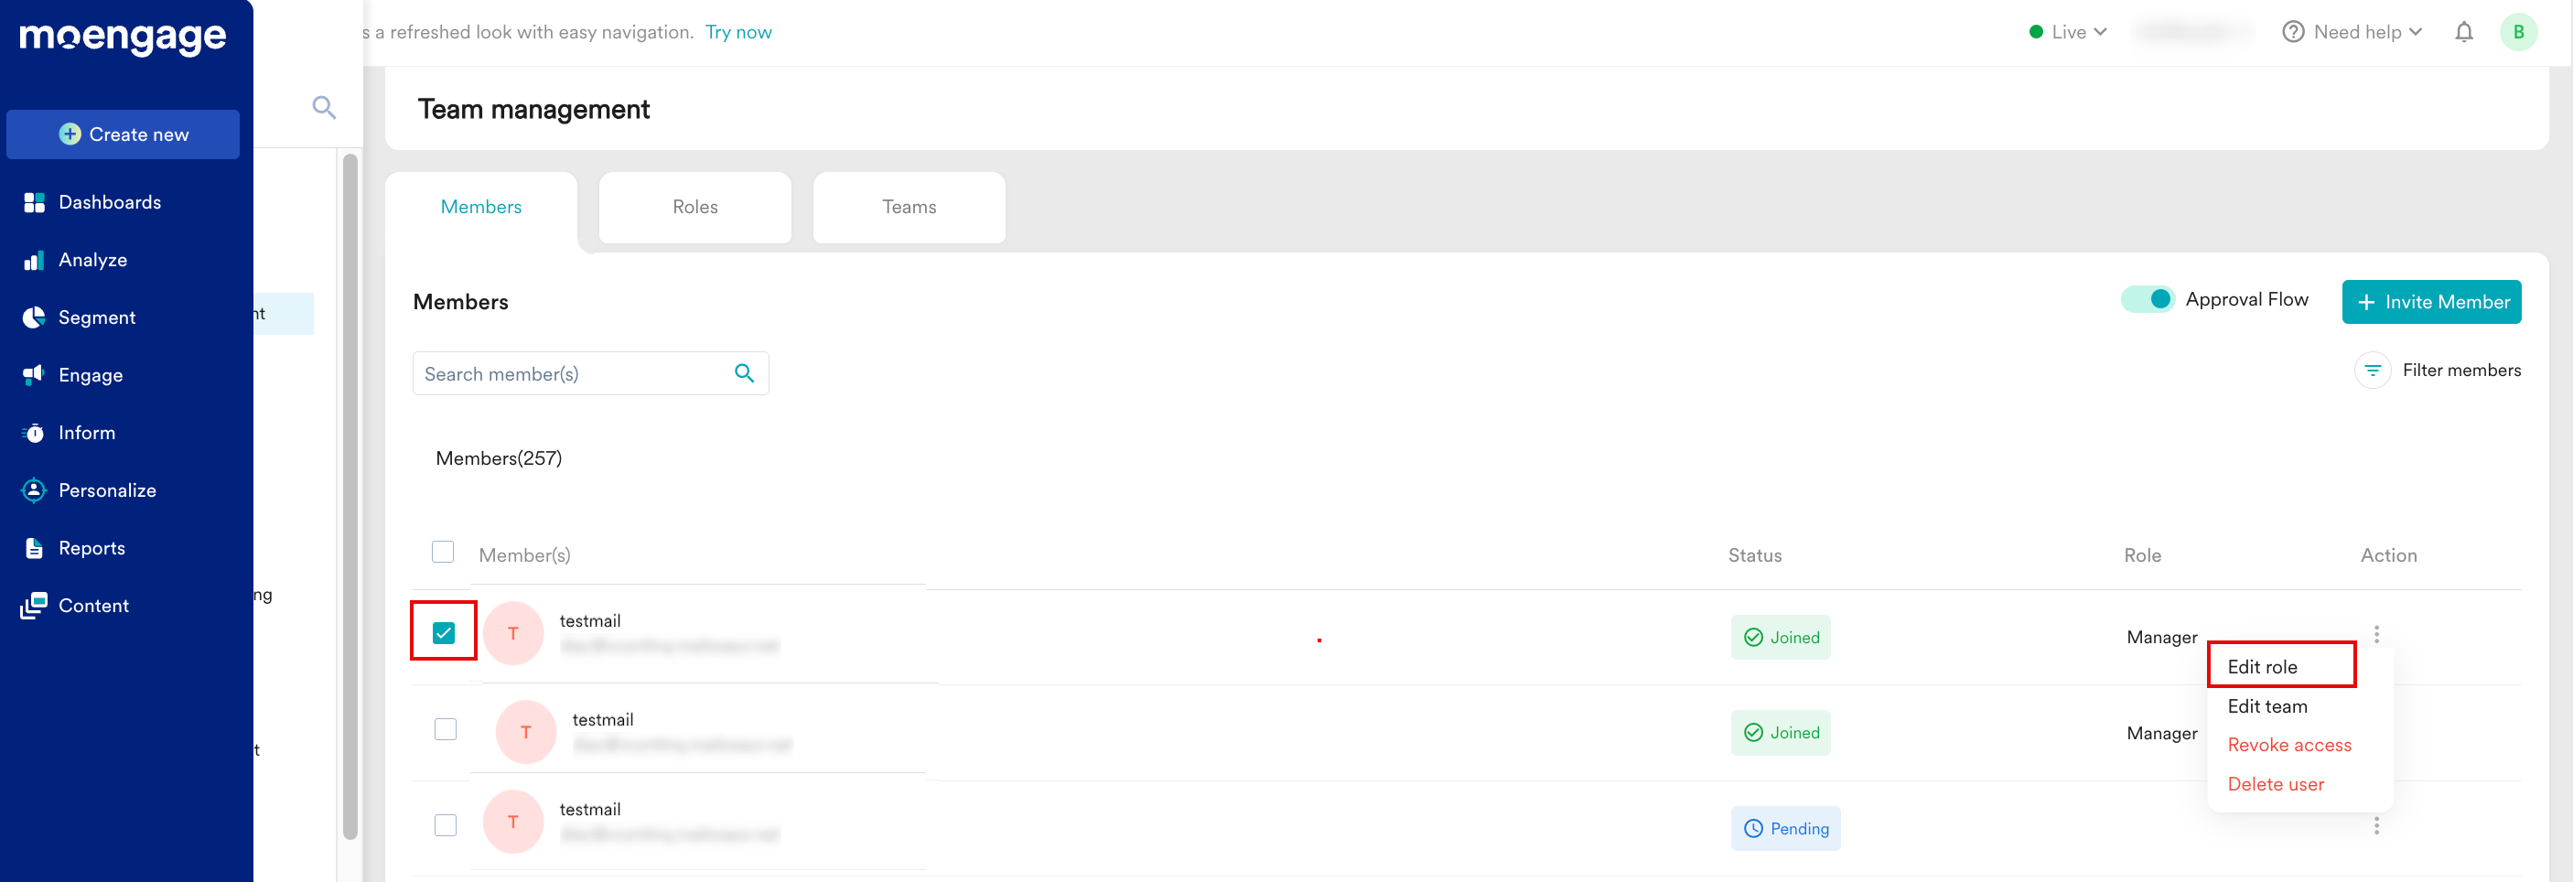Click the Segment pie chart icon
Image resolution: width=2573 pixels, height=882 pixels.
[x=34, y=317]
